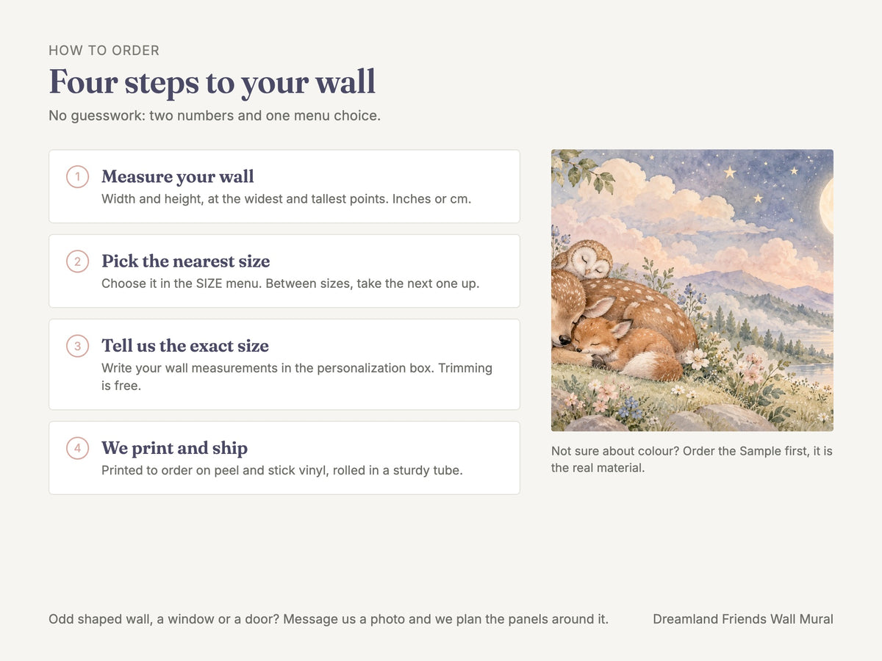Click the step 2 circle icon
Image resolution: width=882 pixels, height=661 pixels.
(x=77, y=261)
